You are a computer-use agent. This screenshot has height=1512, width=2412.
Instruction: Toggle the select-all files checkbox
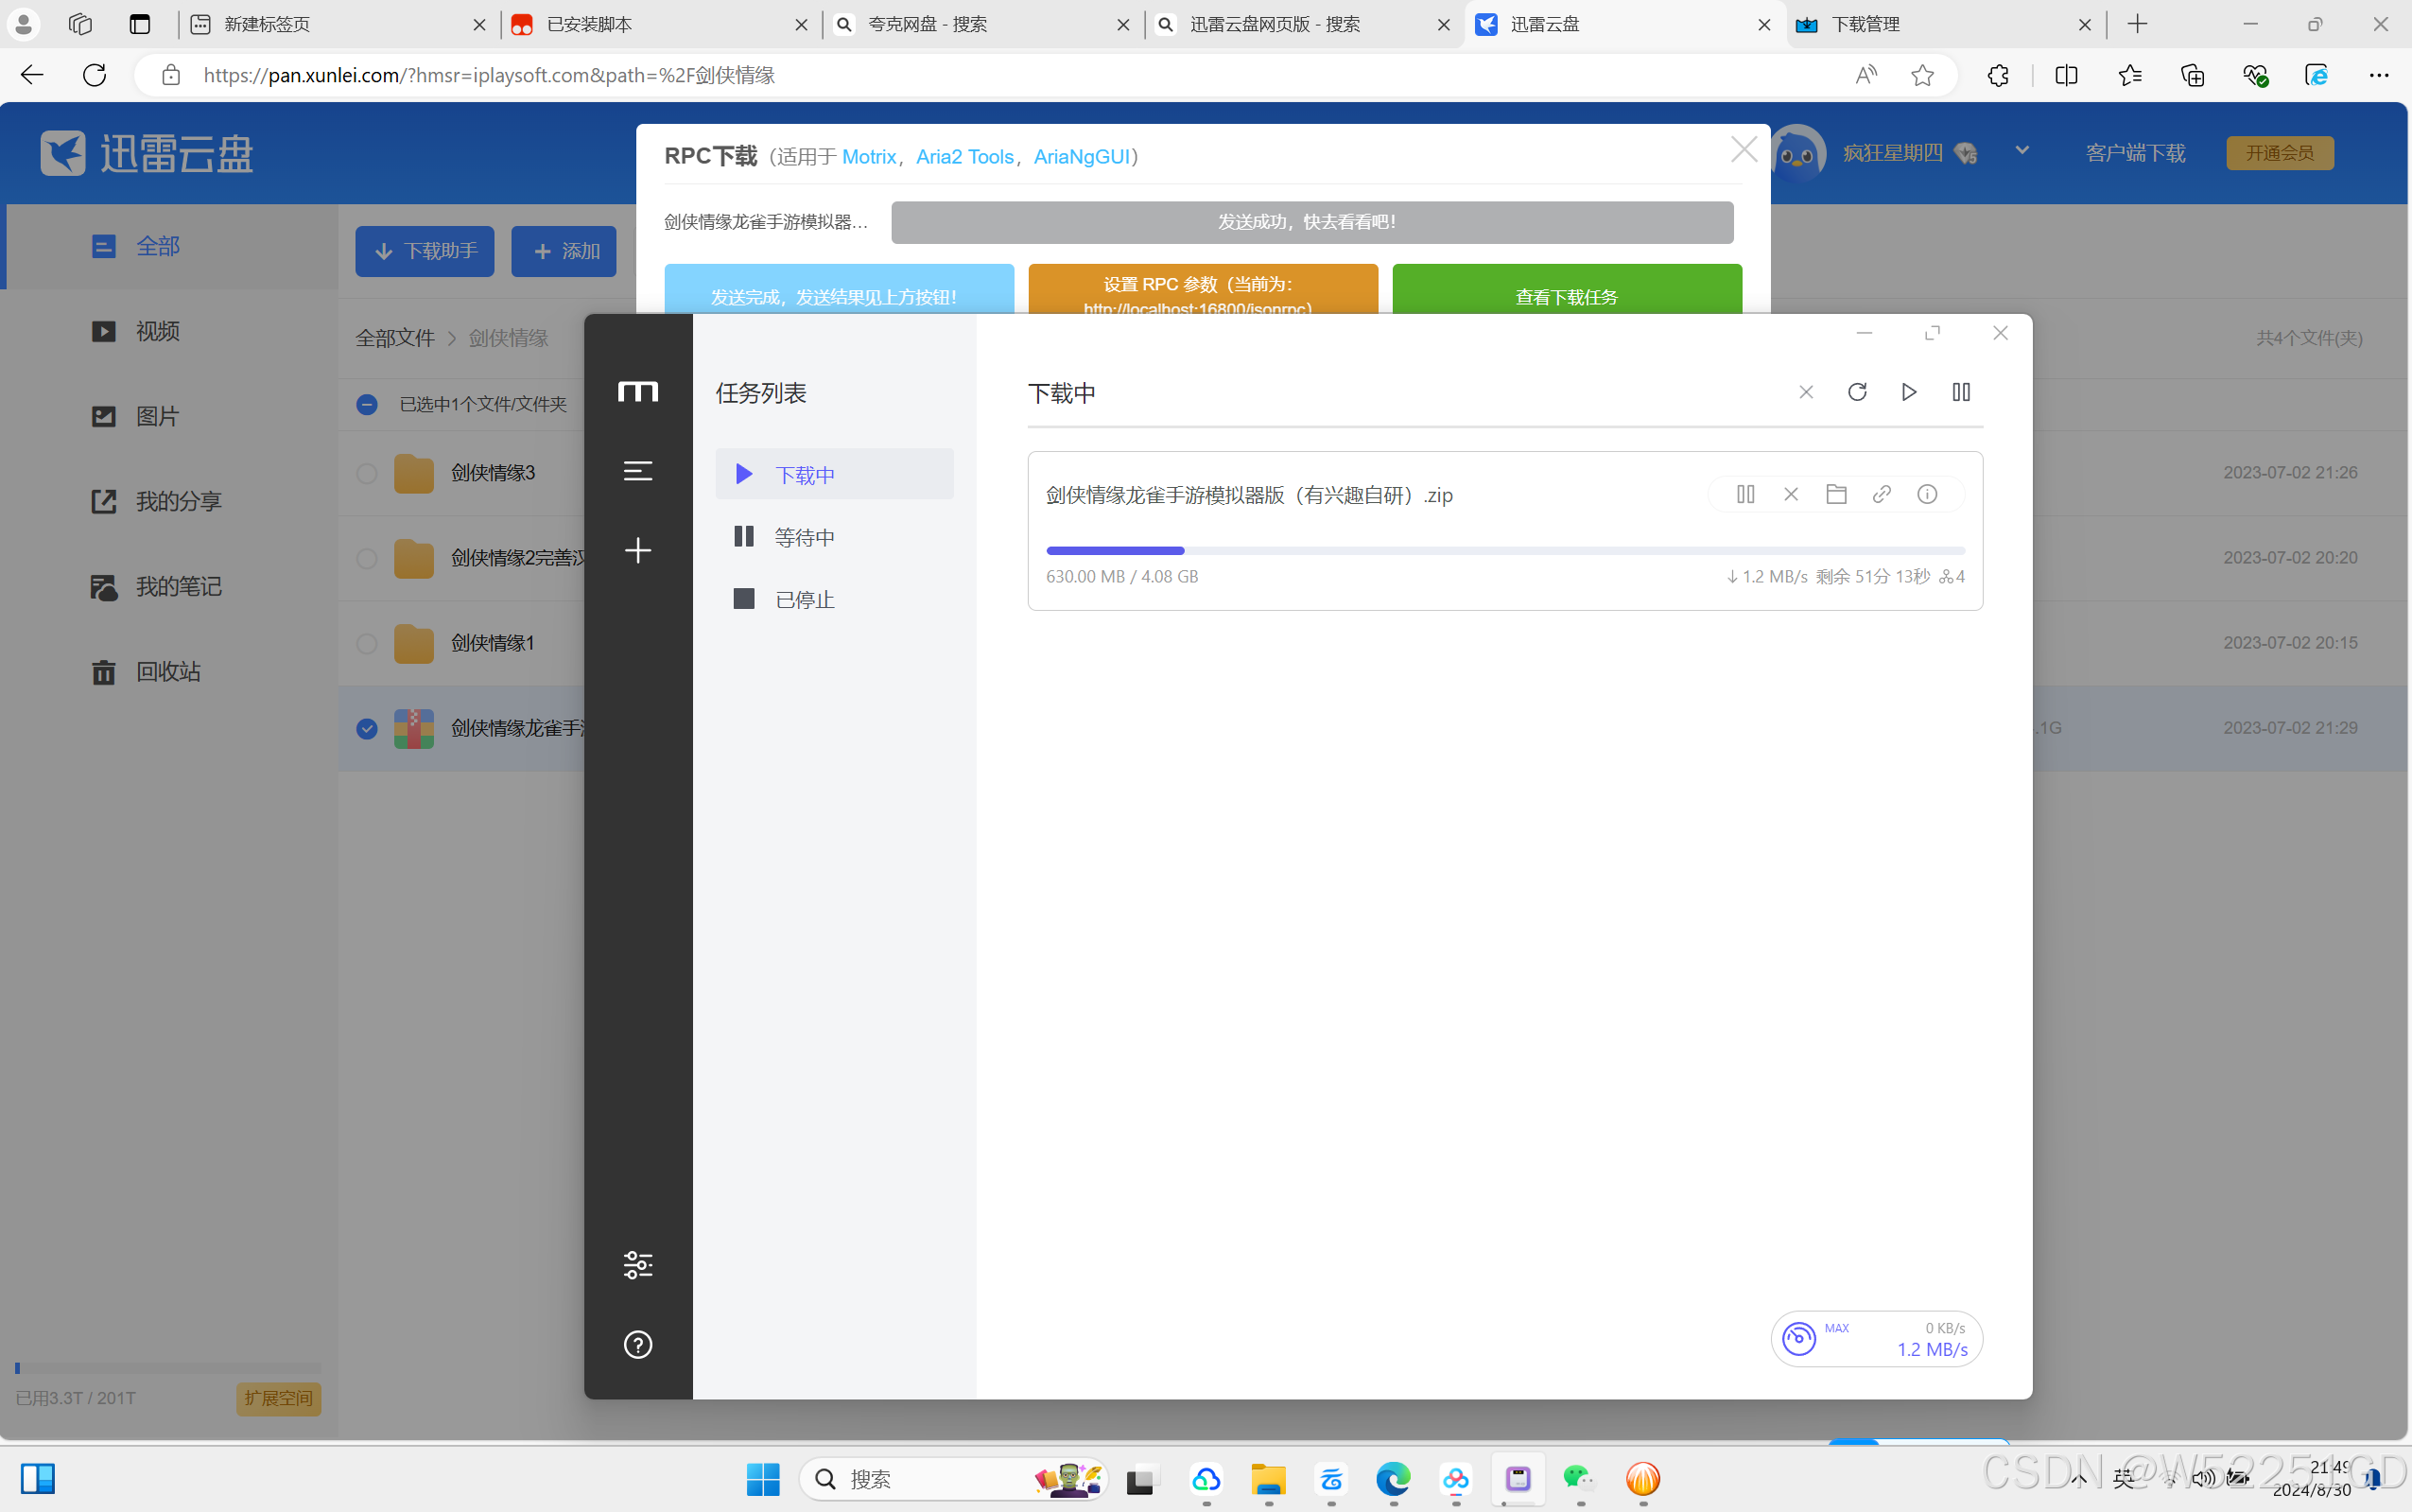367,404
